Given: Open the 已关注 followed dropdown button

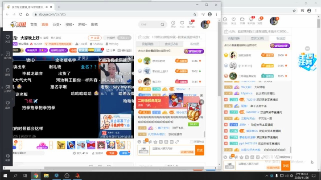Looking at the screenshot, I should [x=124, y=38].
